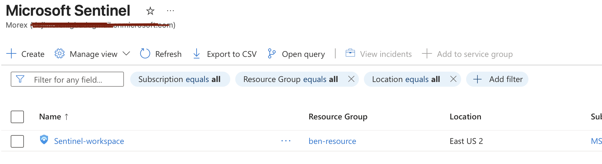Remove the Resource Group filter
The height and width of the screenshot is (164, 602).
[351, 79]
